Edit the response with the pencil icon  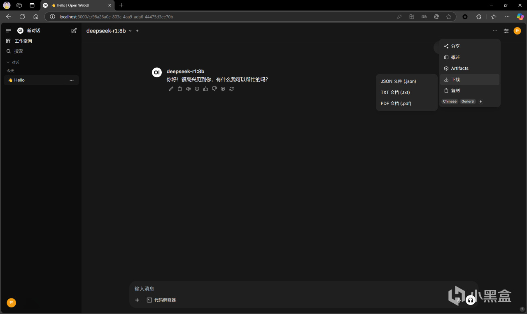pyautogui.click(x=171, y=89)
